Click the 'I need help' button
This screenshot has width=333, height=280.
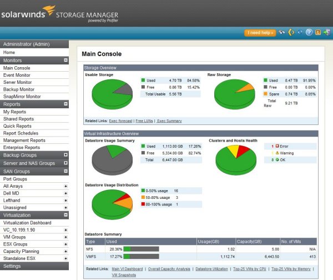[260, 33]
